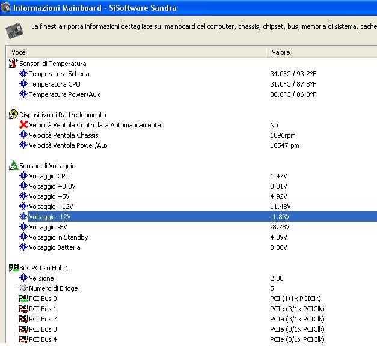This screenshot has height=346, width=377.
Task: Click the info icon beside Temperatura Scheda
Action: (x=23, y=73)
